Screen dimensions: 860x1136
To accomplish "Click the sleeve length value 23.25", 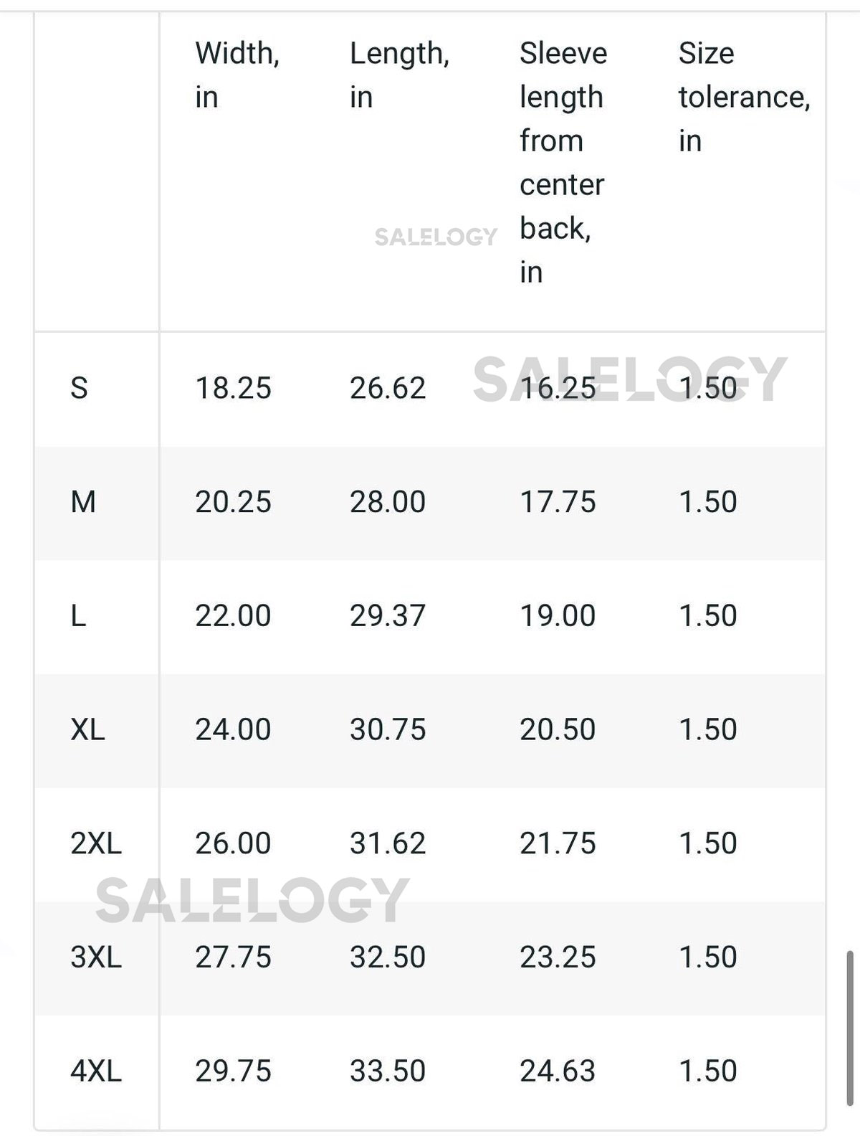I will [558, 957].
